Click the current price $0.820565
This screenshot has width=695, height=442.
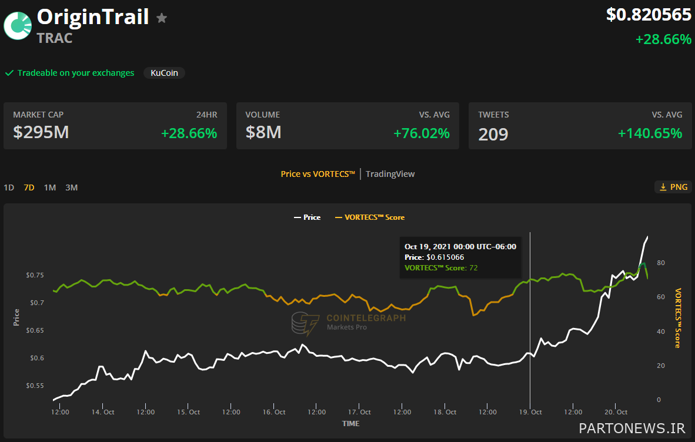(649, 15)
